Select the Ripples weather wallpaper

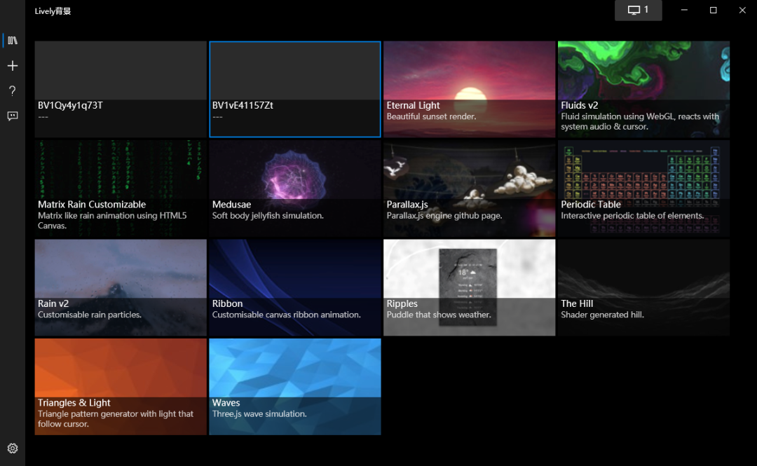coord(469,287)
